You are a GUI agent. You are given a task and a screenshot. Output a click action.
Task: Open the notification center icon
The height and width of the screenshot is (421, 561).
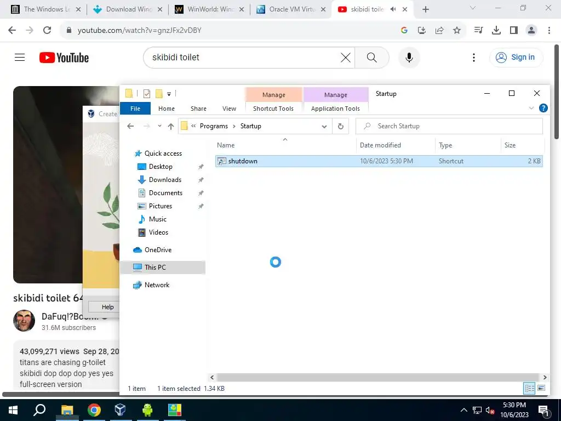click(x=543, y=410)
